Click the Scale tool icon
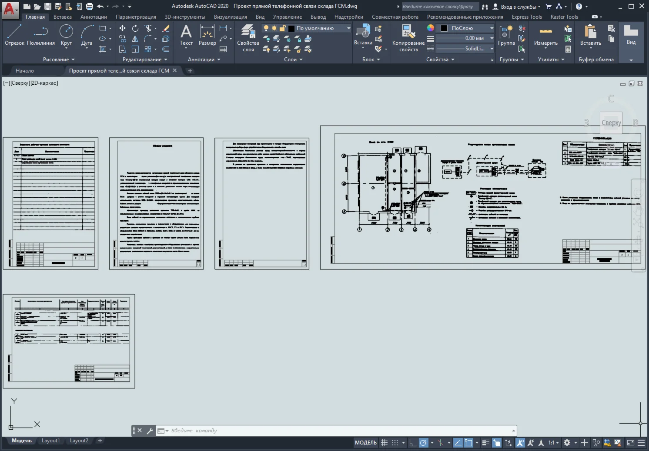649x451 pixels. pyautogui.click(x=135, y=49)
